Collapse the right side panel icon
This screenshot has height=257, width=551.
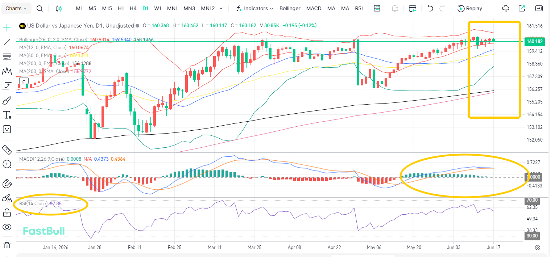click(x=539, y=8)
